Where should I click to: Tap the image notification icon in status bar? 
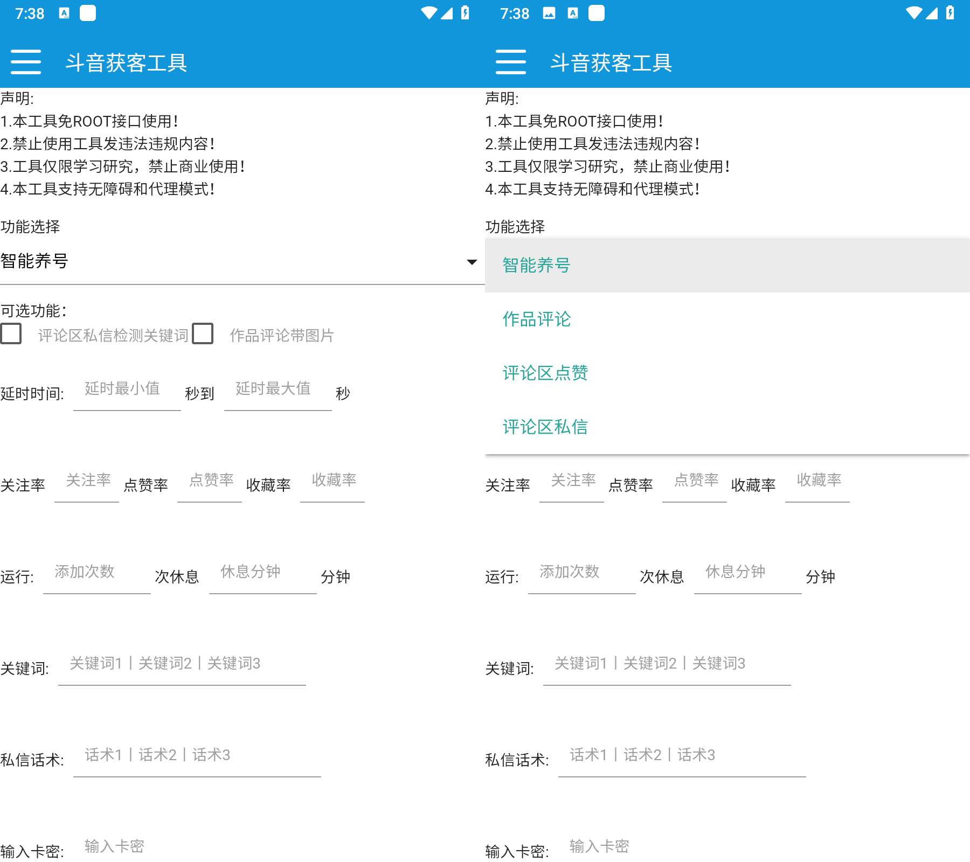(x=549, y=13)
